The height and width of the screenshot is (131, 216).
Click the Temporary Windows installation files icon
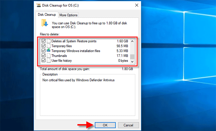click(48, 51)
